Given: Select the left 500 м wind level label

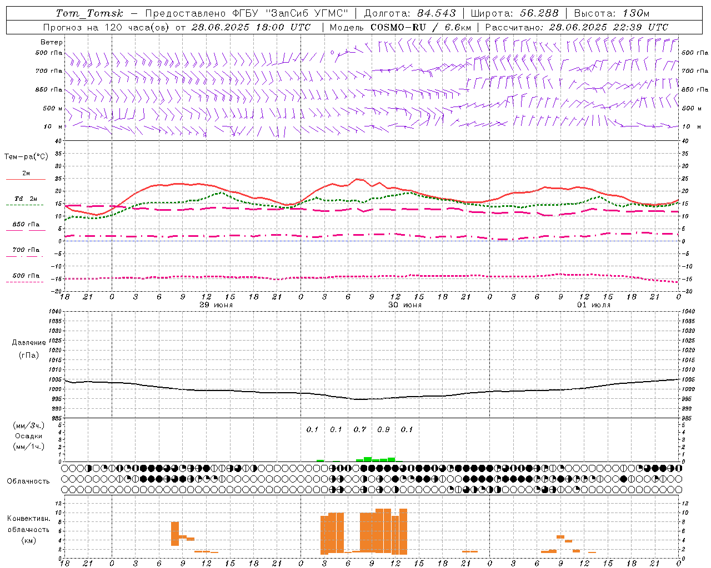Looking at the screenshot, I should tap(53, 108).
